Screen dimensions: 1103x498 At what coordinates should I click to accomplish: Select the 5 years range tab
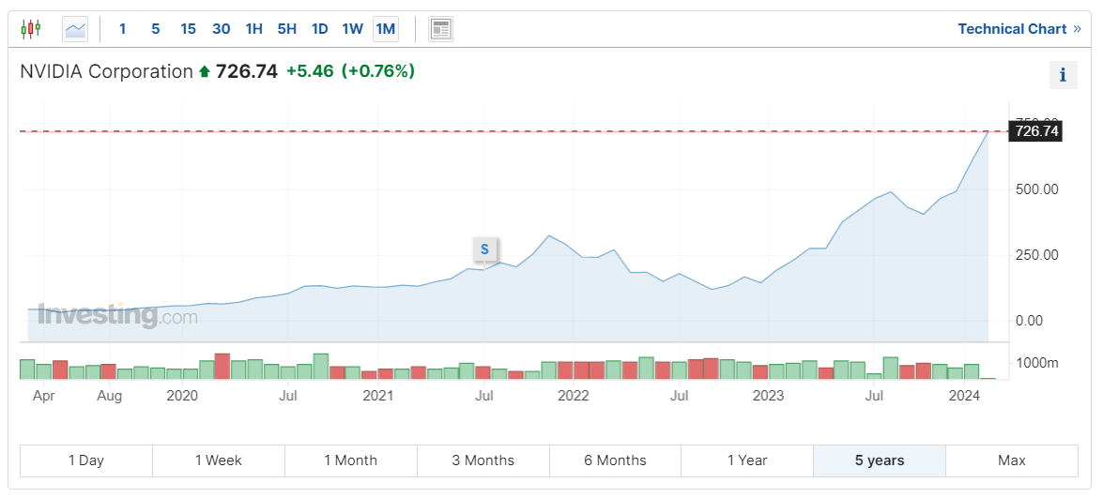pyautogui.click(x=879, y=460)
